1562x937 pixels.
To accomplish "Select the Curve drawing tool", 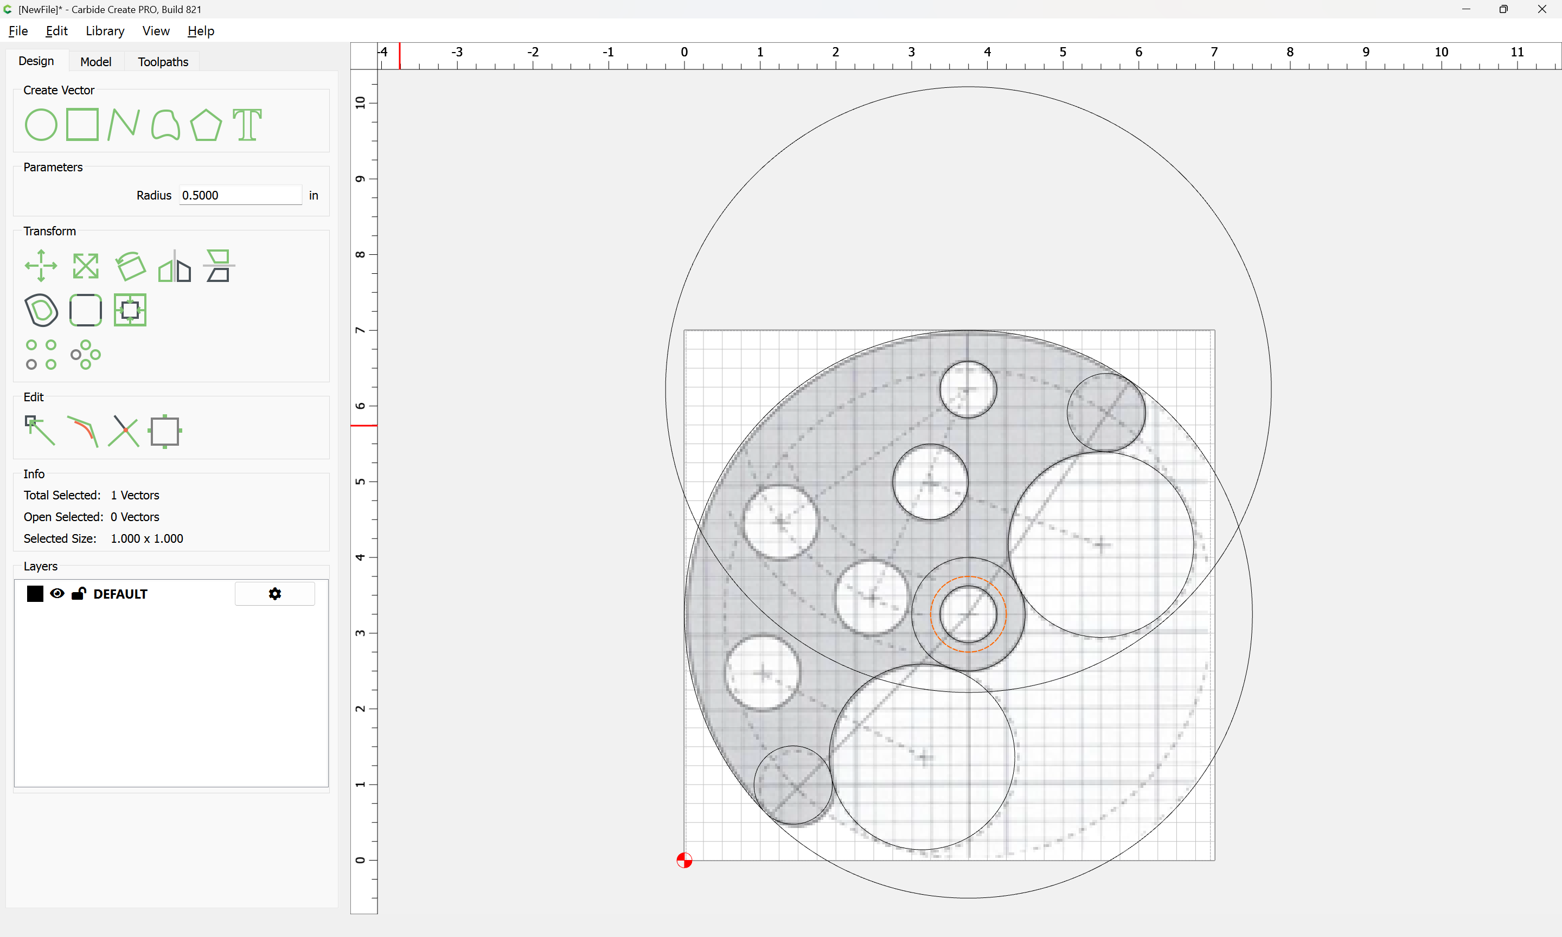I will (165, 124).
